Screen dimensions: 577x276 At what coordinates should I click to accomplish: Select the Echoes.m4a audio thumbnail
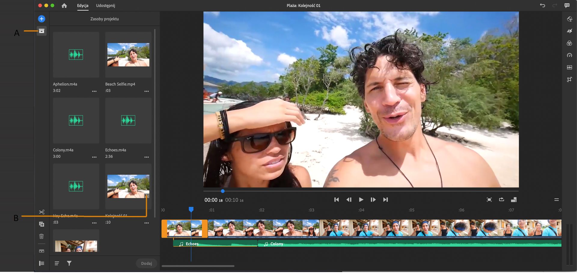coord(128,120)
